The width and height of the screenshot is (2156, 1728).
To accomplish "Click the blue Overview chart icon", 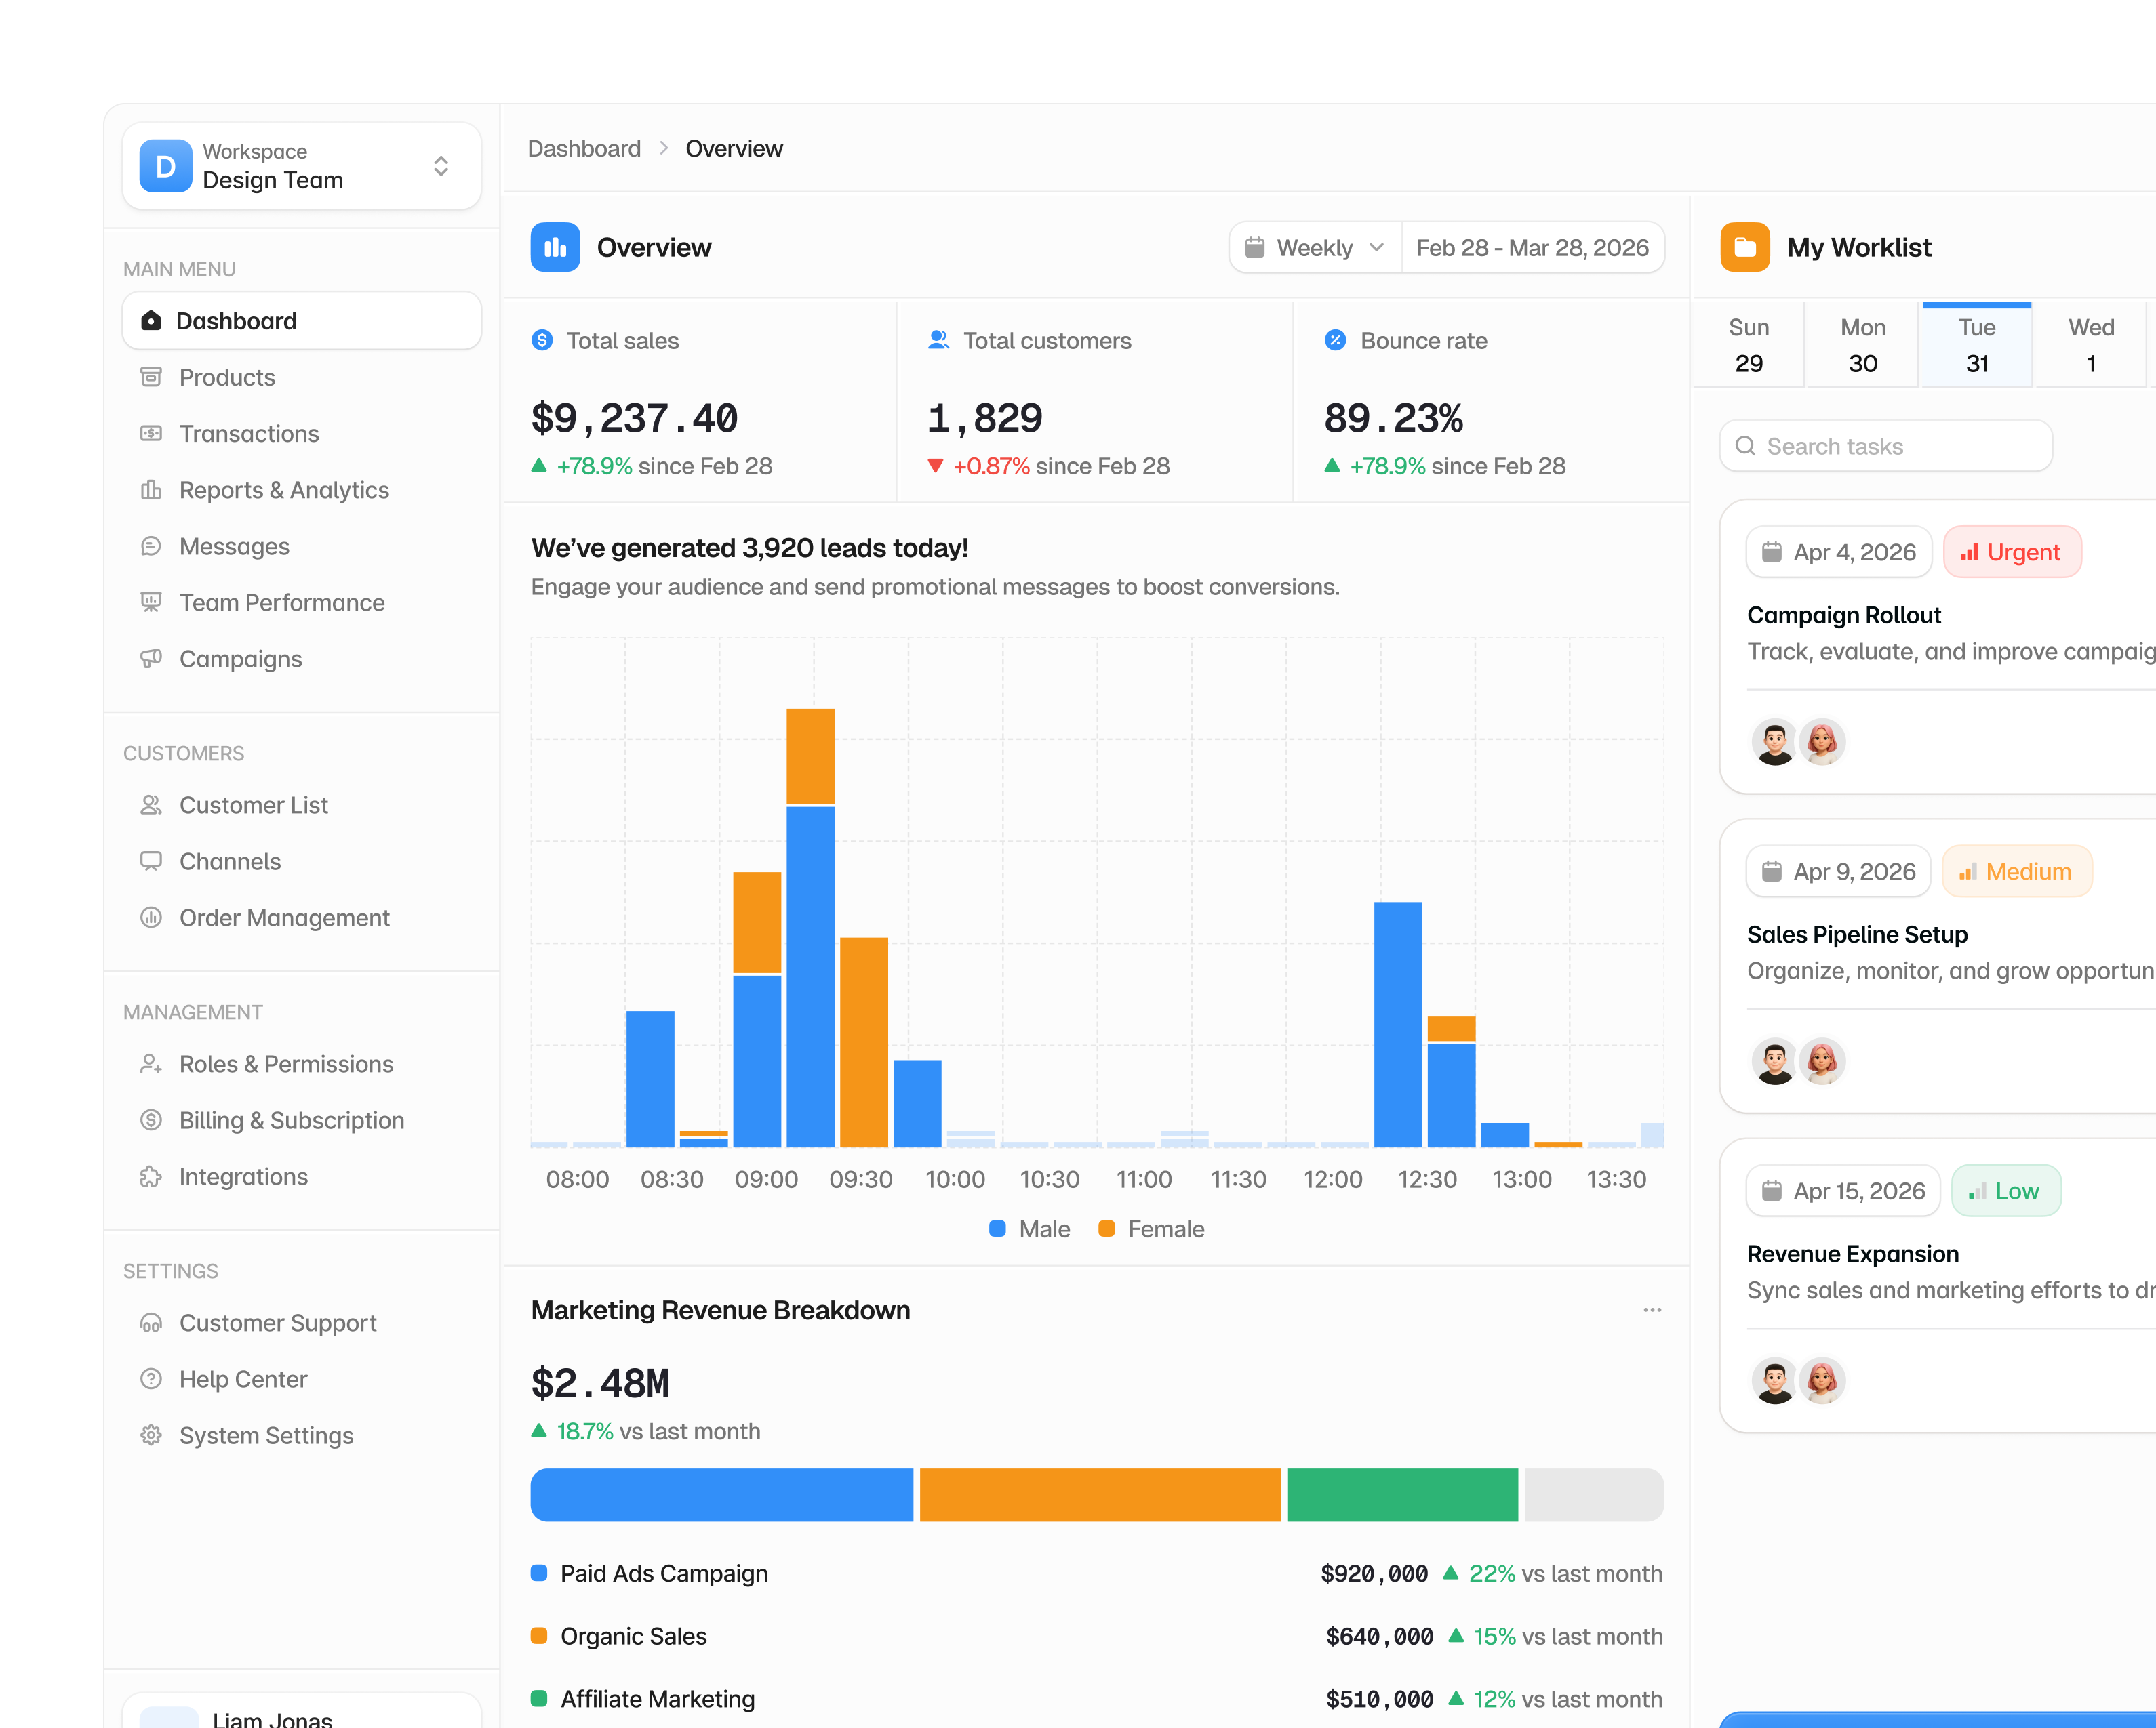I will [555, 247].
